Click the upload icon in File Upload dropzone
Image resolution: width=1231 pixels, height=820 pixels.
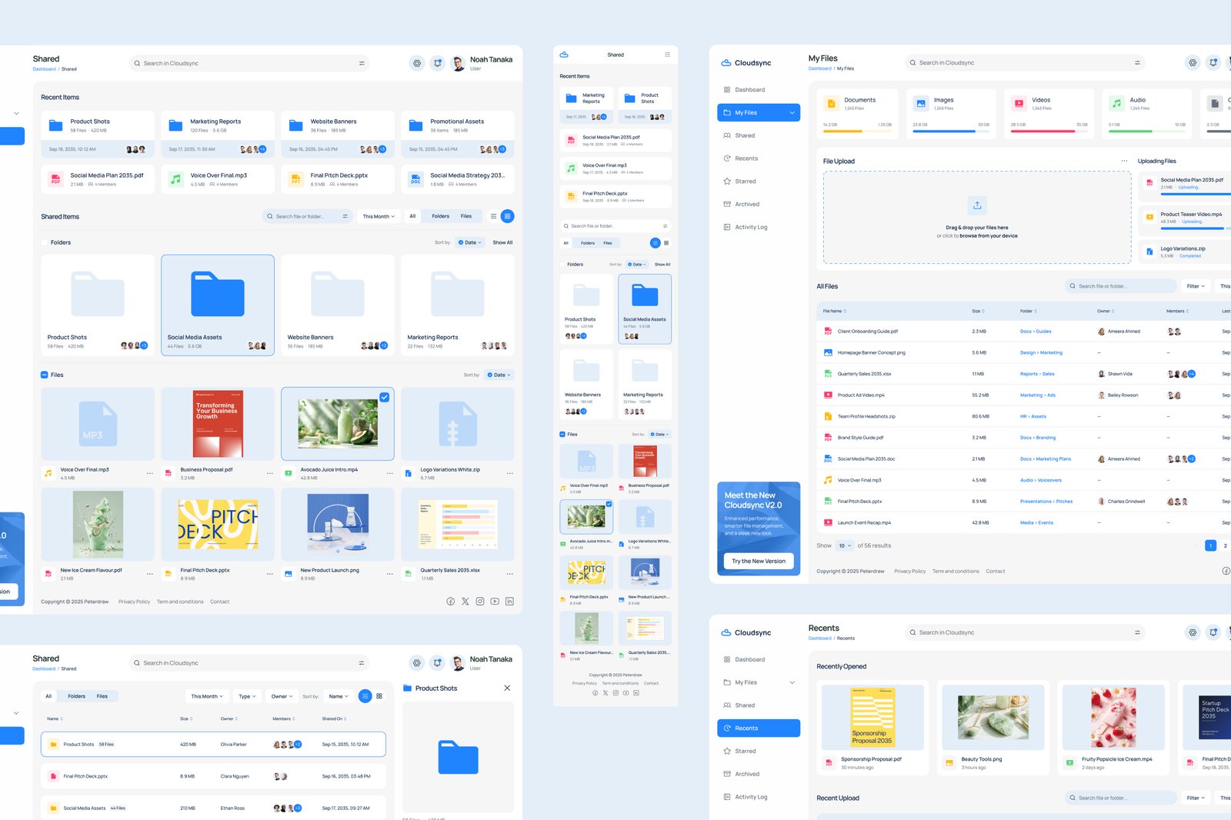click(x=976, y=205)
